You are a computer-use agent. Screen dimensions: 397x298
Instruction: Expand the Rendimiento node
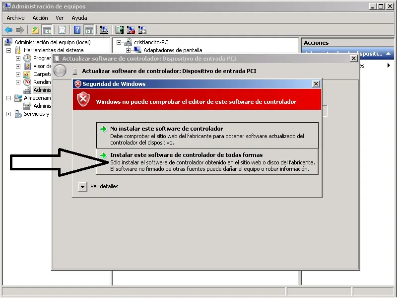point(18,82)
